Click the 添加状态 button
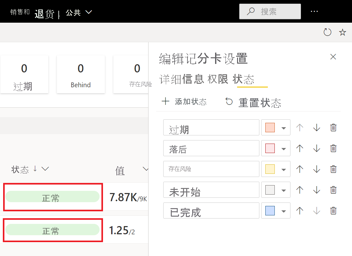Screen dimensions: 352x256 (184, 102)
